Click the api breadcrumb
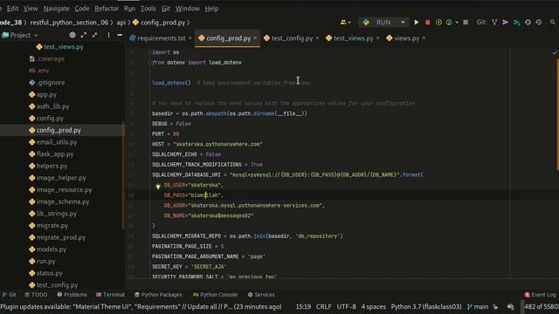This screenshot has height=314, width=559. (121, 23)
